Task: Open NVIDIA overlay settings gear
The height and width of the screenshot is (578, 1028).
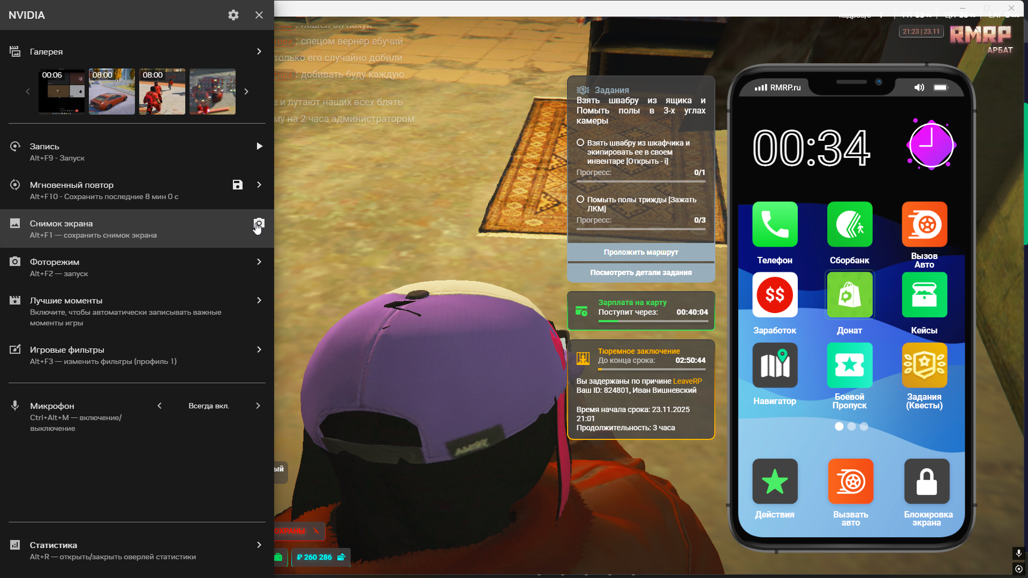Action: (x=233, y=15)
